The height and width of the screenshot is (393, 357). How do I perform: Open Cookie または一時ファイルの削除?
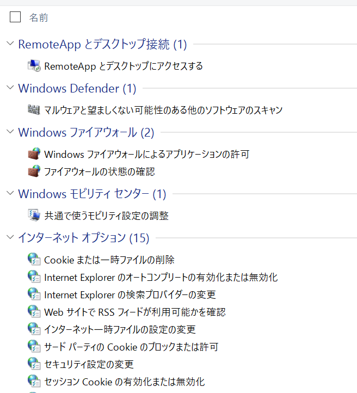coord(109,260)
